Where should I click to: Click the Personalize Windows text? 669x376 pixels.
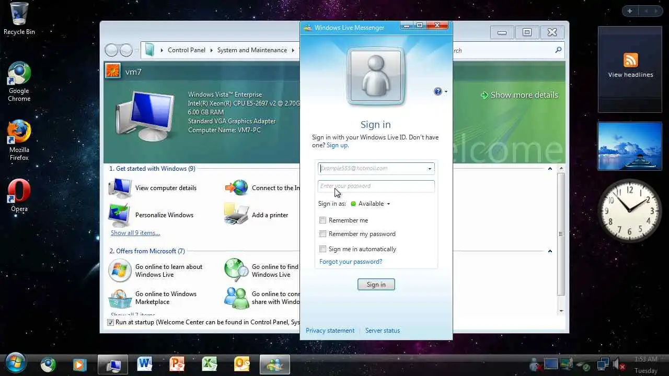[x=164, y=215]
